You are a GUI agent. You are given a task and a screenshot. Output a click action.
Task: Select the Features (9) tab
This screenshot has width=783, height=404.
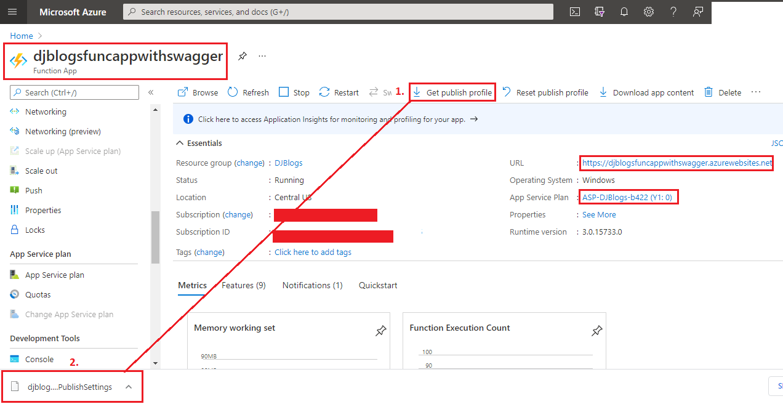tap(244, 285)
